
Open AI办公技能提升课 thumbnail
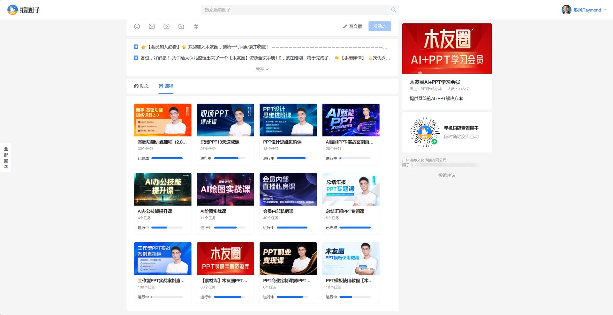163,189
